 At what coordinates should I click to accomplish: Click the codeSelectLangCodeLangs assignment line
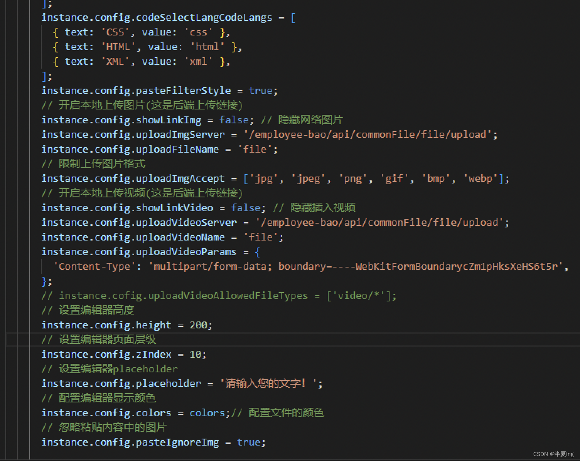coord(169,18)
